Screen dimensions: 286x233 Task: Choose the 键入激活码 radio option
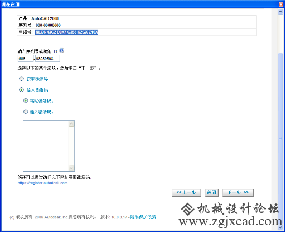[26, 112]
